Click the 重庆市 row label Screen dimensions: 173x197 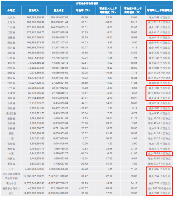click(11, 63)
